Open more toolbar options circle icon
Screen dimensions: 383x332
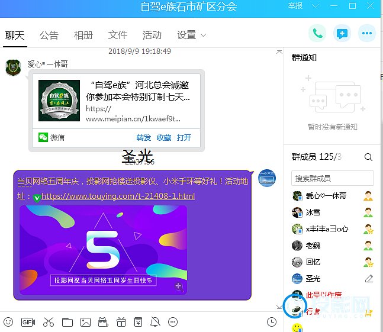pos(173,322)
